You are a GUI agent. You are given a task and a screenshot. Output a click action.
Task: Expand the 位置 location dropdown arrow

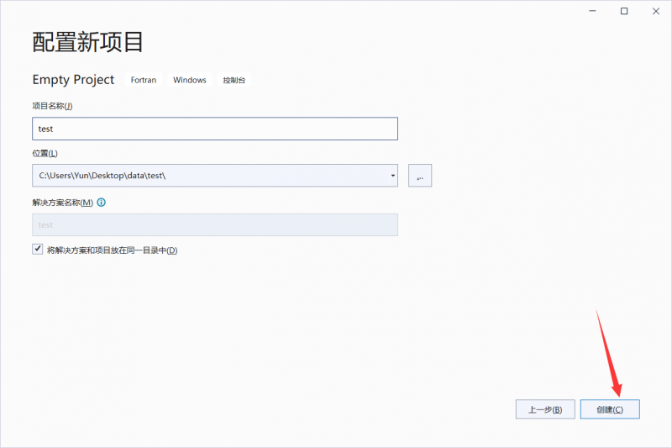393,176
